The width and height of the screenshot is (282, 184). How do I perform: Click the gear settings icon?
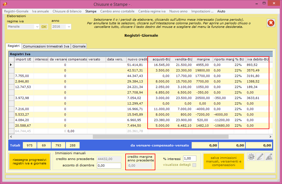pyautogui.click(x=251, y=157)
